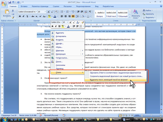Switch to Вставка ribbon tab
Image resolution: width=163 pixels, height=122 pixels.
24,6
